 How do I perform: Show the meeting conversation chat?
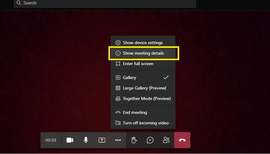coord(150,140)
